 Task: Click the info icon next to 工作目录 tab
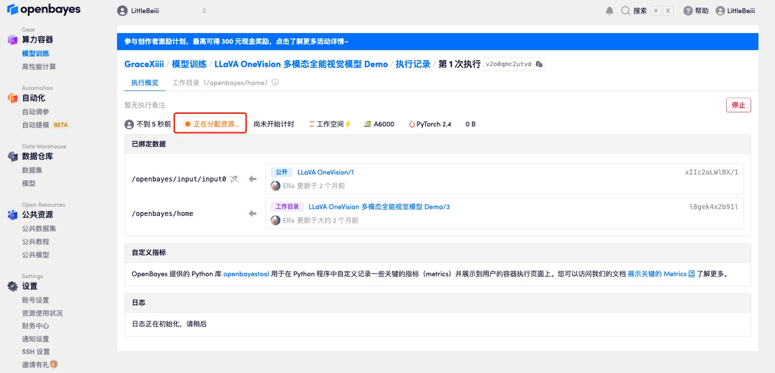tap(275, 82)
